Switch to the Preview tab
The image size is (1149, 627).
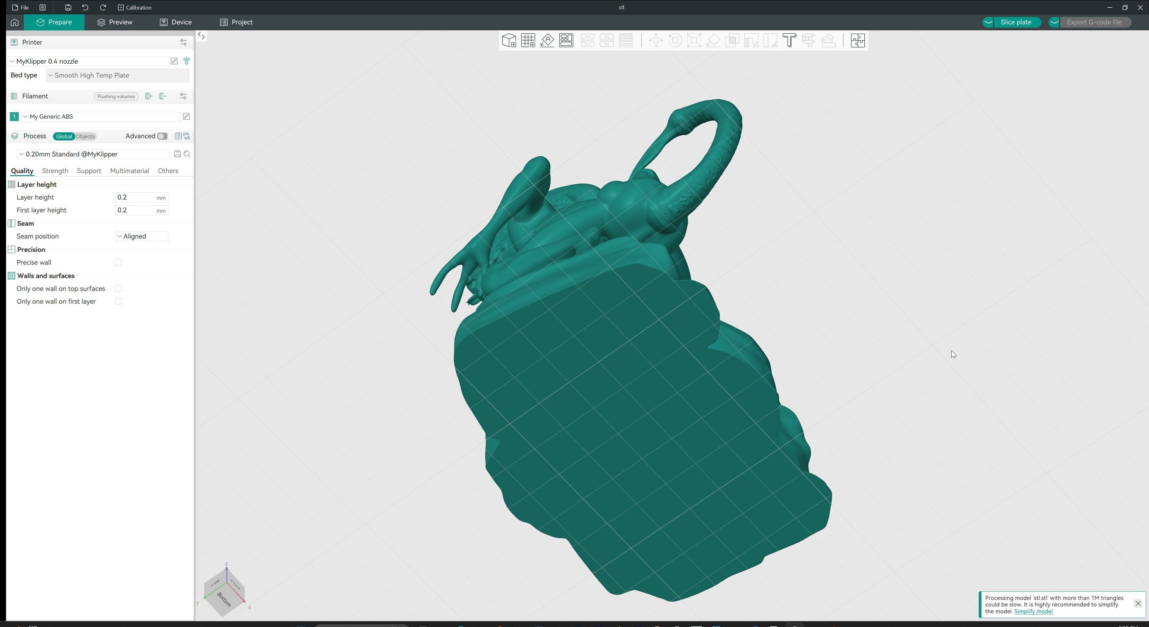tap(115, 22)
